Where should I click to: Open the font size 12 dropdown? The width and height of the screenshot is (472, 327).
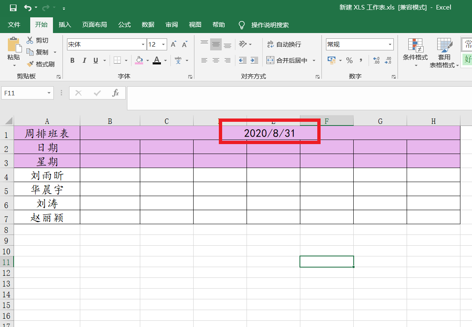pyautogui.click(x=163, y=45)
